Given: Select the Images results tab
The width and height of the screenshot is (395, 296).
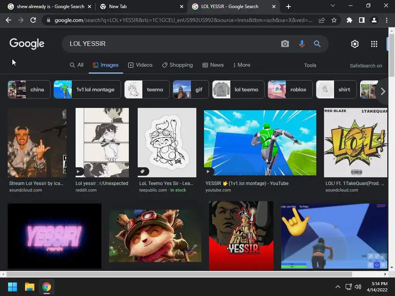Looking at the screenshot, I should (106, 65).
